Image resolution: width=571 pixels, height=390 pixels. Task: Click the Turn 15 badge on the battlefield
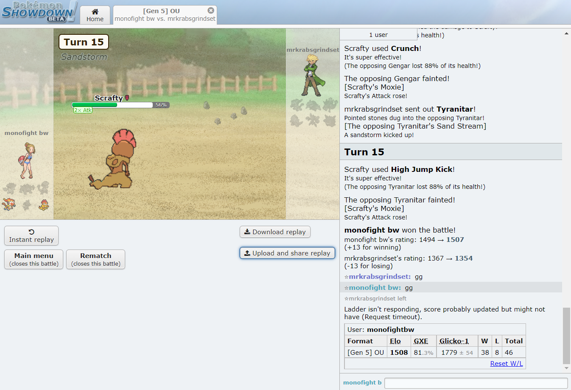[x=84, y=42]
